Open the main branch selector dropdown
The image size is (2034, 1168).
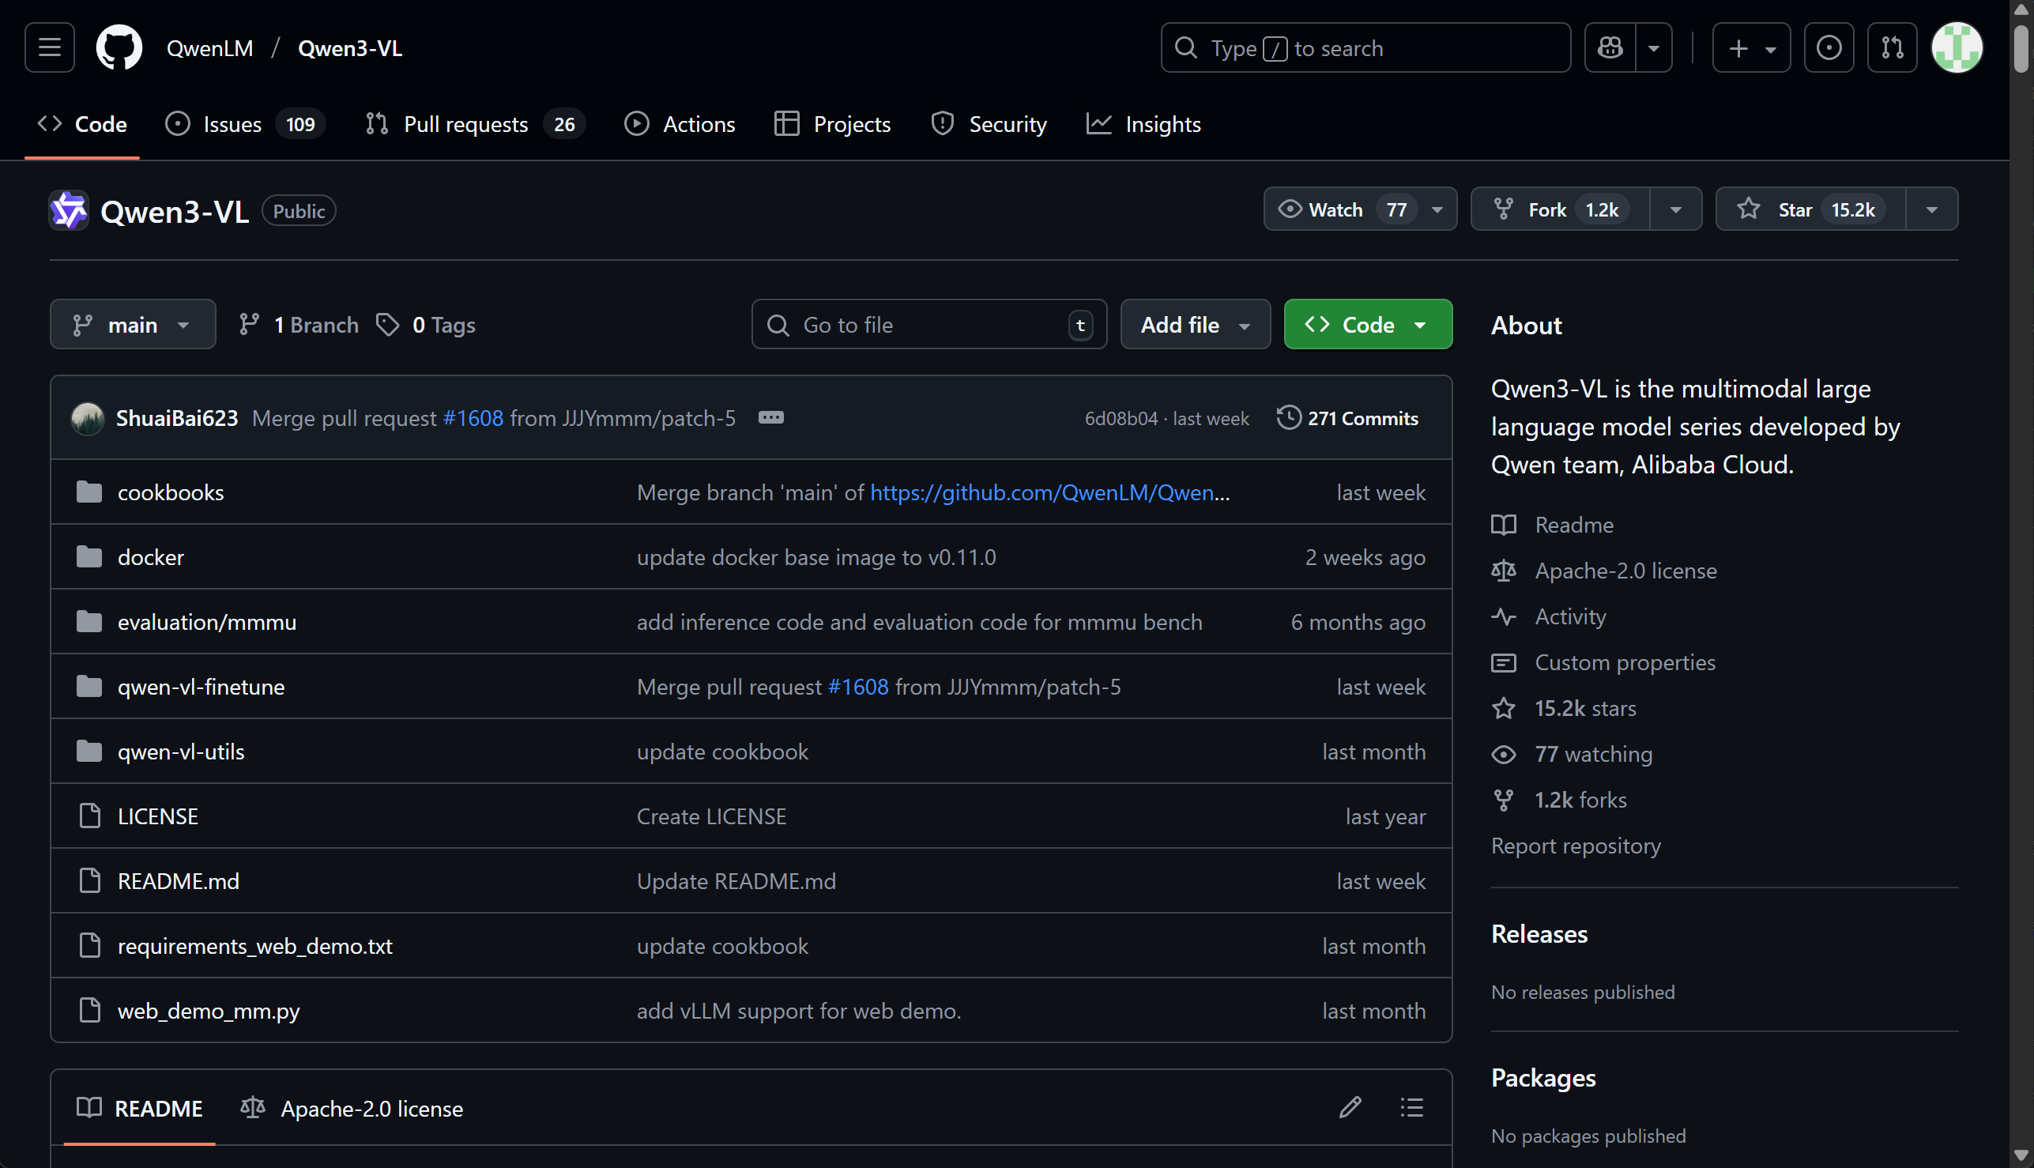(x=133, y=325)
